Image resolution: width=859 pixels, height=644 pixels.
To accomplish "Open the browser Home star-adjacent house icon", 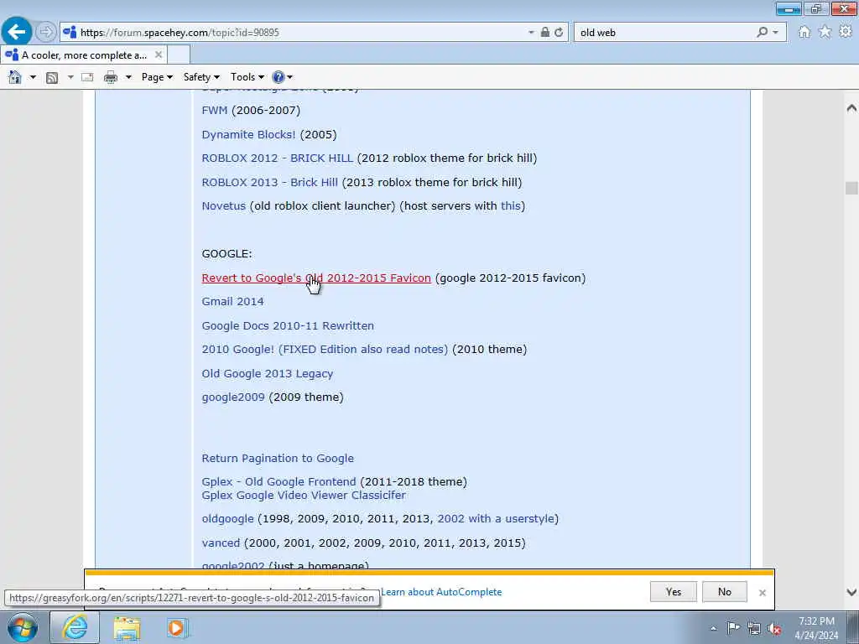I will tap(804, 32).
